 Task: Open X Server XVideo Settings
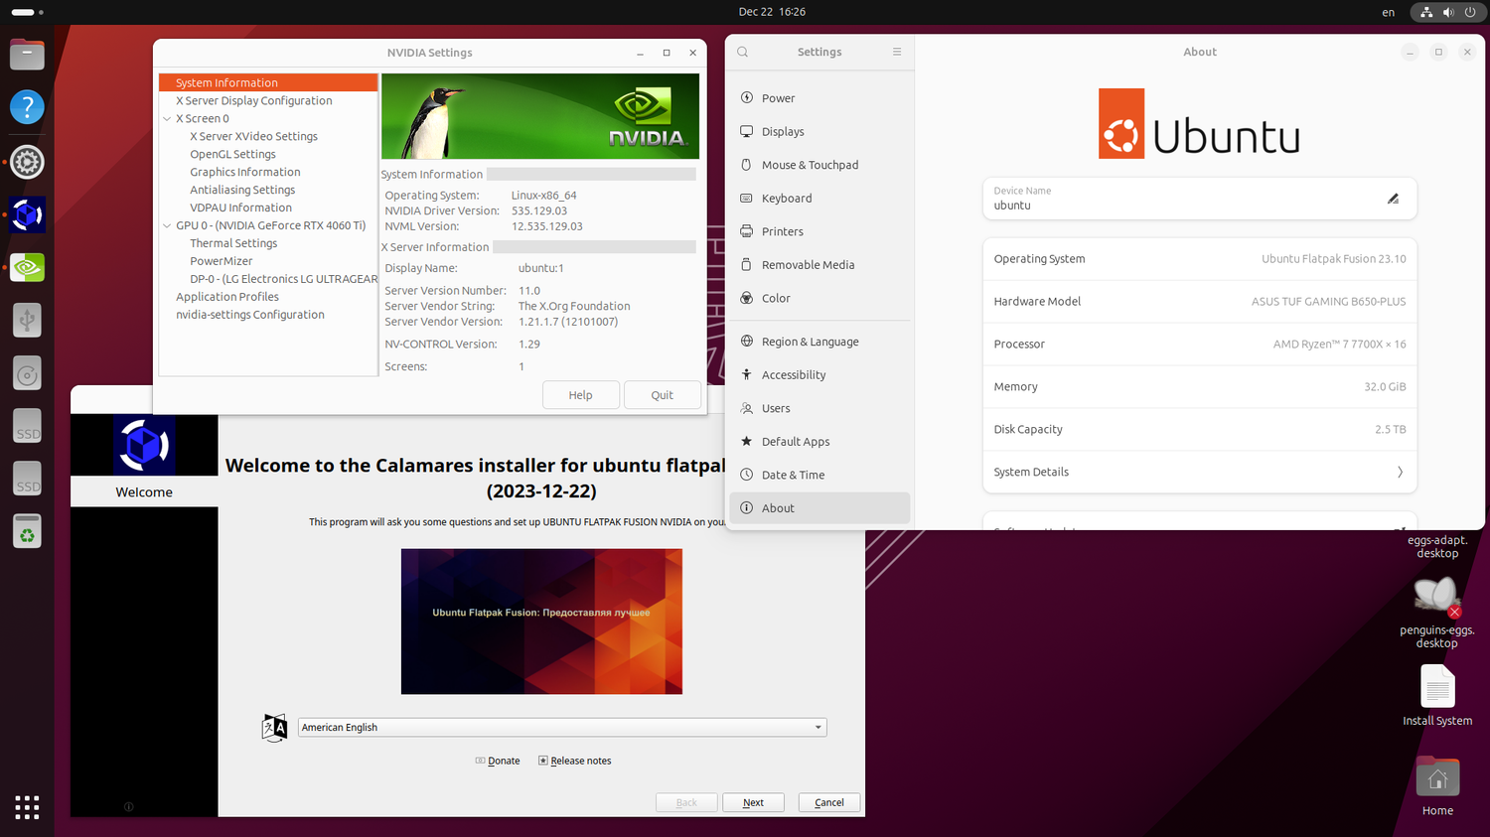253,136
